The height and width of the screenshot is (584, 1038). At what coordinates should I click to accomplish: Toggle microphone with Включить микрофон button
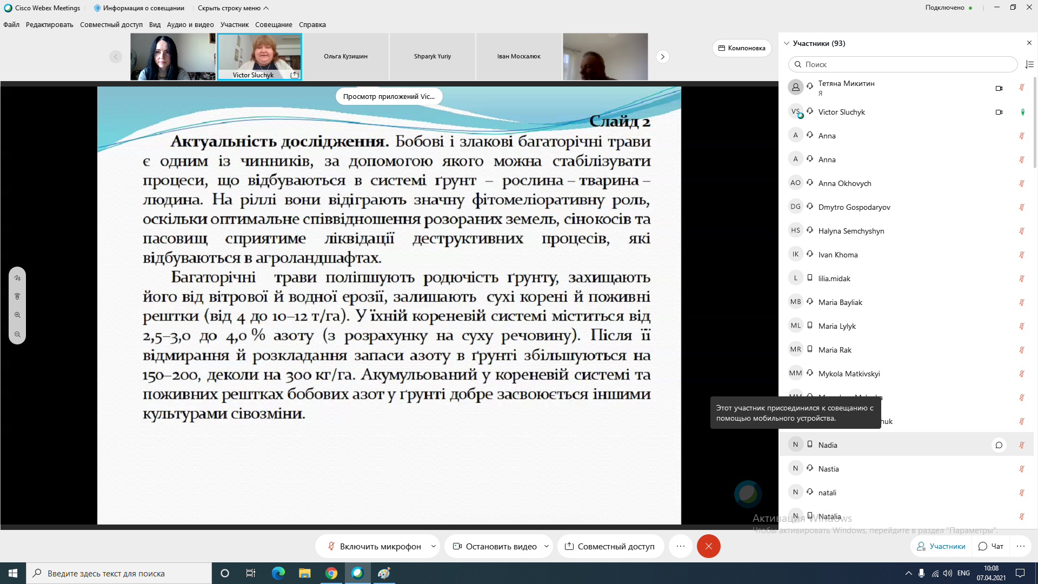(374, 546)
